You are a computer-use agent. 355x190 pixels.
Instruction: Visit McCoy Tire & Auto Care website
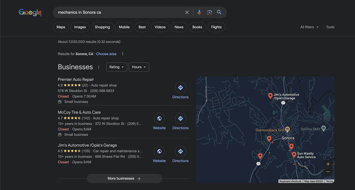159,122
